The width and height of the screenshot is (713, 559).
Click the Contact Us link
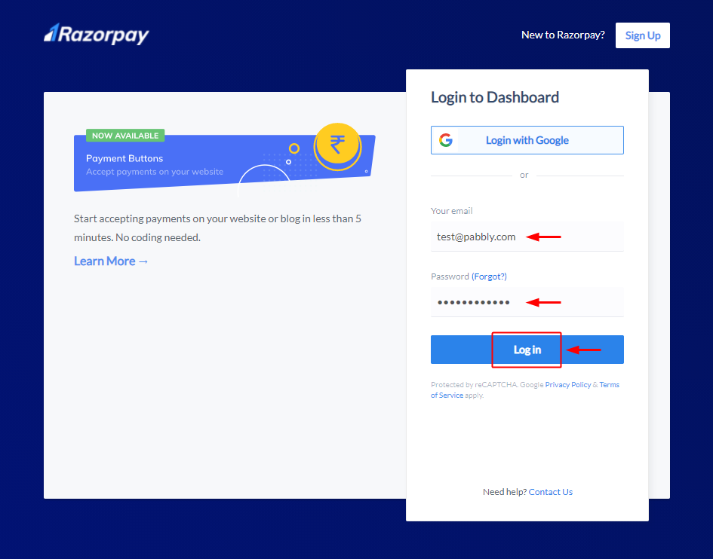(x=550, y=492)
